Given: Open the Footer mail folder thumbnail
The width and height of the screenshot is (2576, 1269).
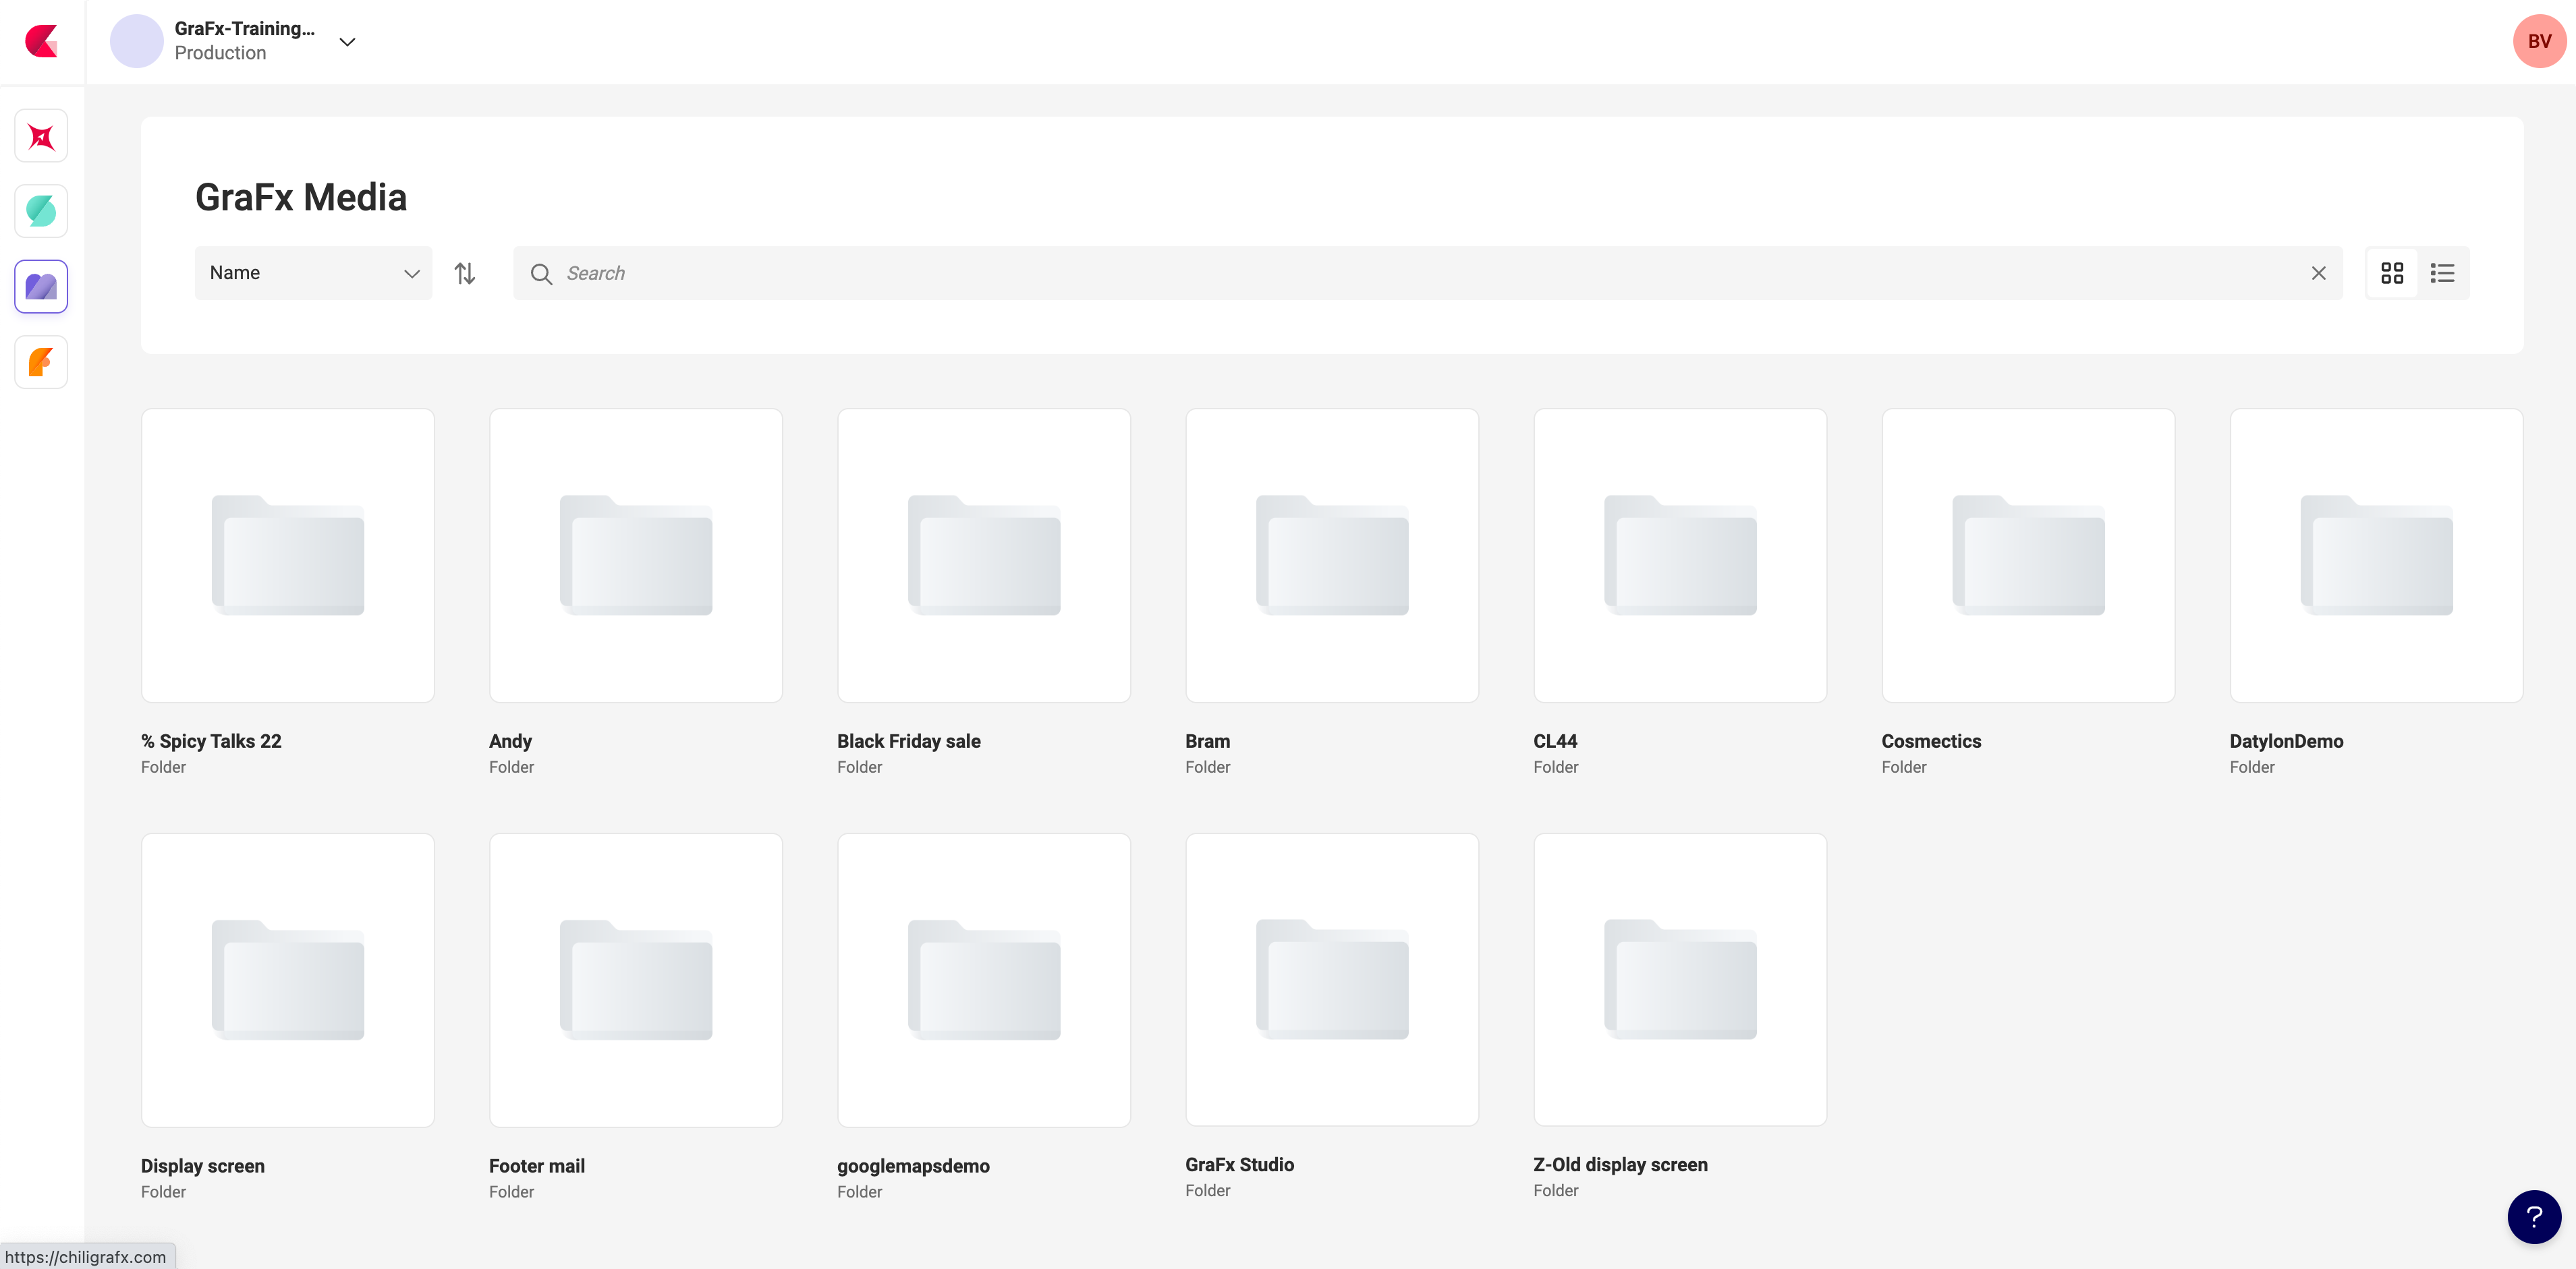Looking at the screenshot, I should 636,980.
